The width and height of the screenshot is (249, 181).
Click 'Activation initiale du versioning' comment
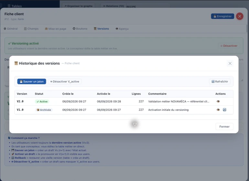168,110
